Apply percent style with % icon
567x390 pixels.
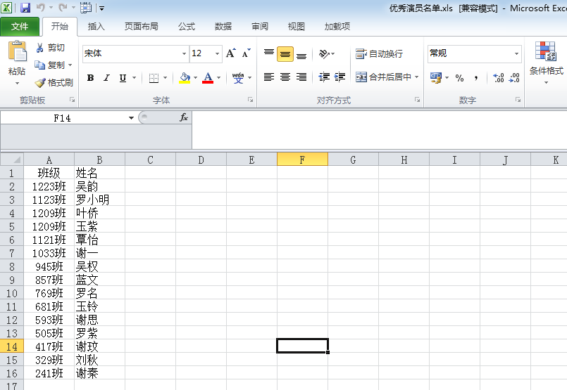point(460,78)
